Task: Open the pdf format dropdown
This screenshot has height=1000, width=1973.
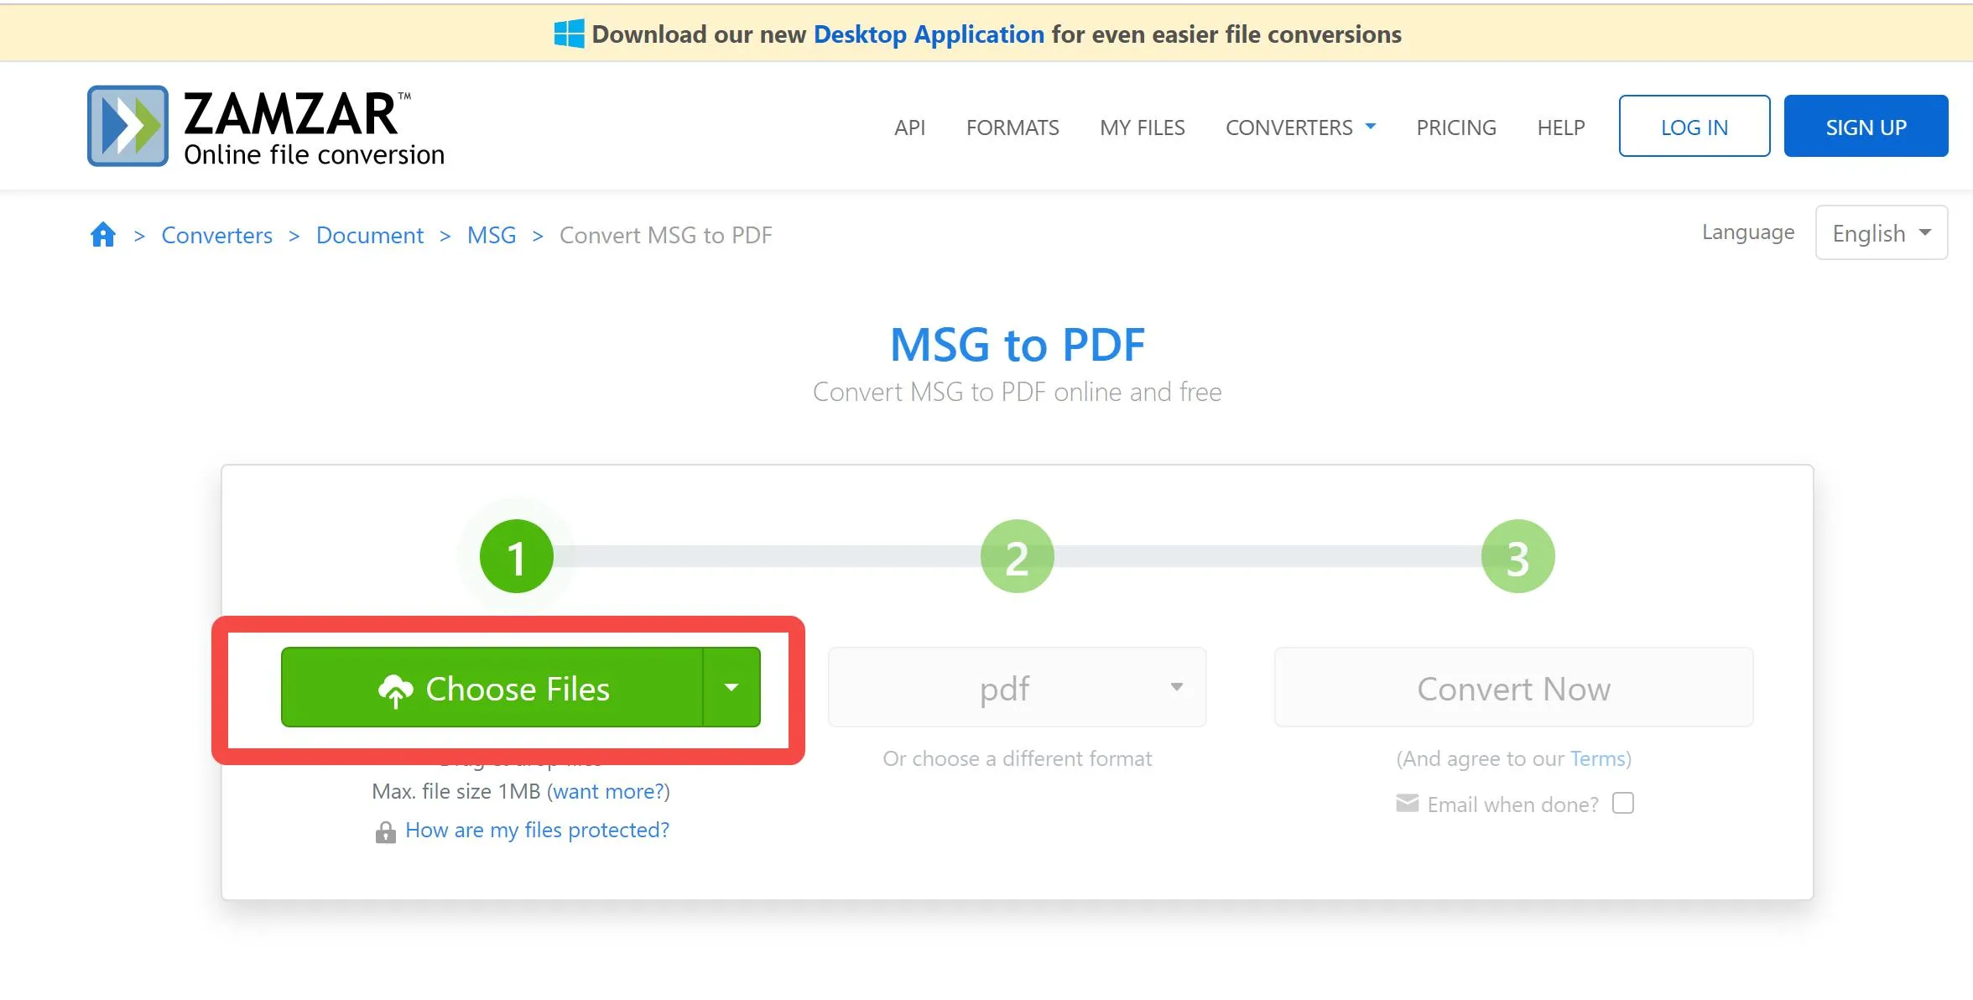Action: (x=1017, y=687)
